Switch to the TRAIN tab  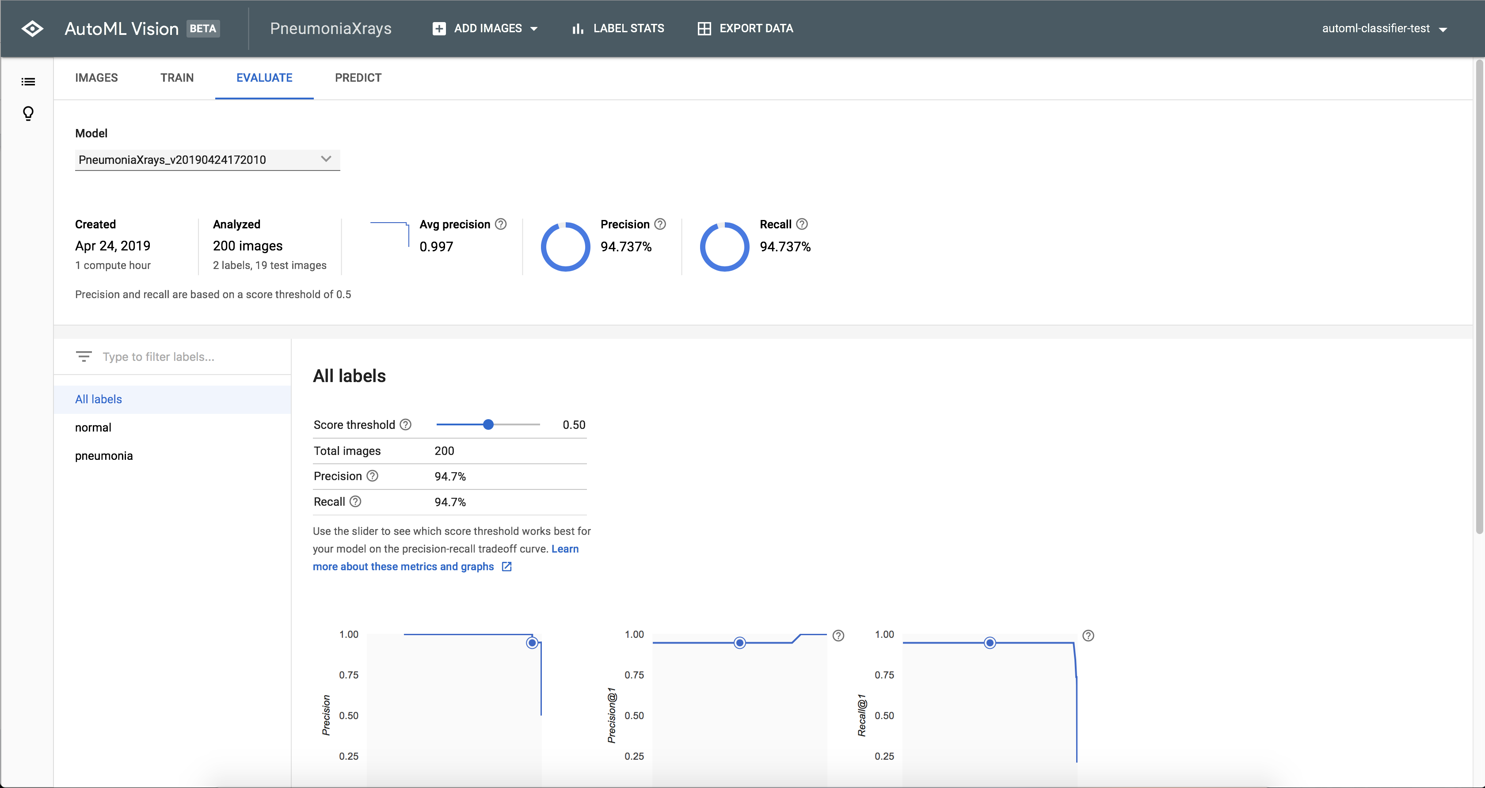point(177,78)
